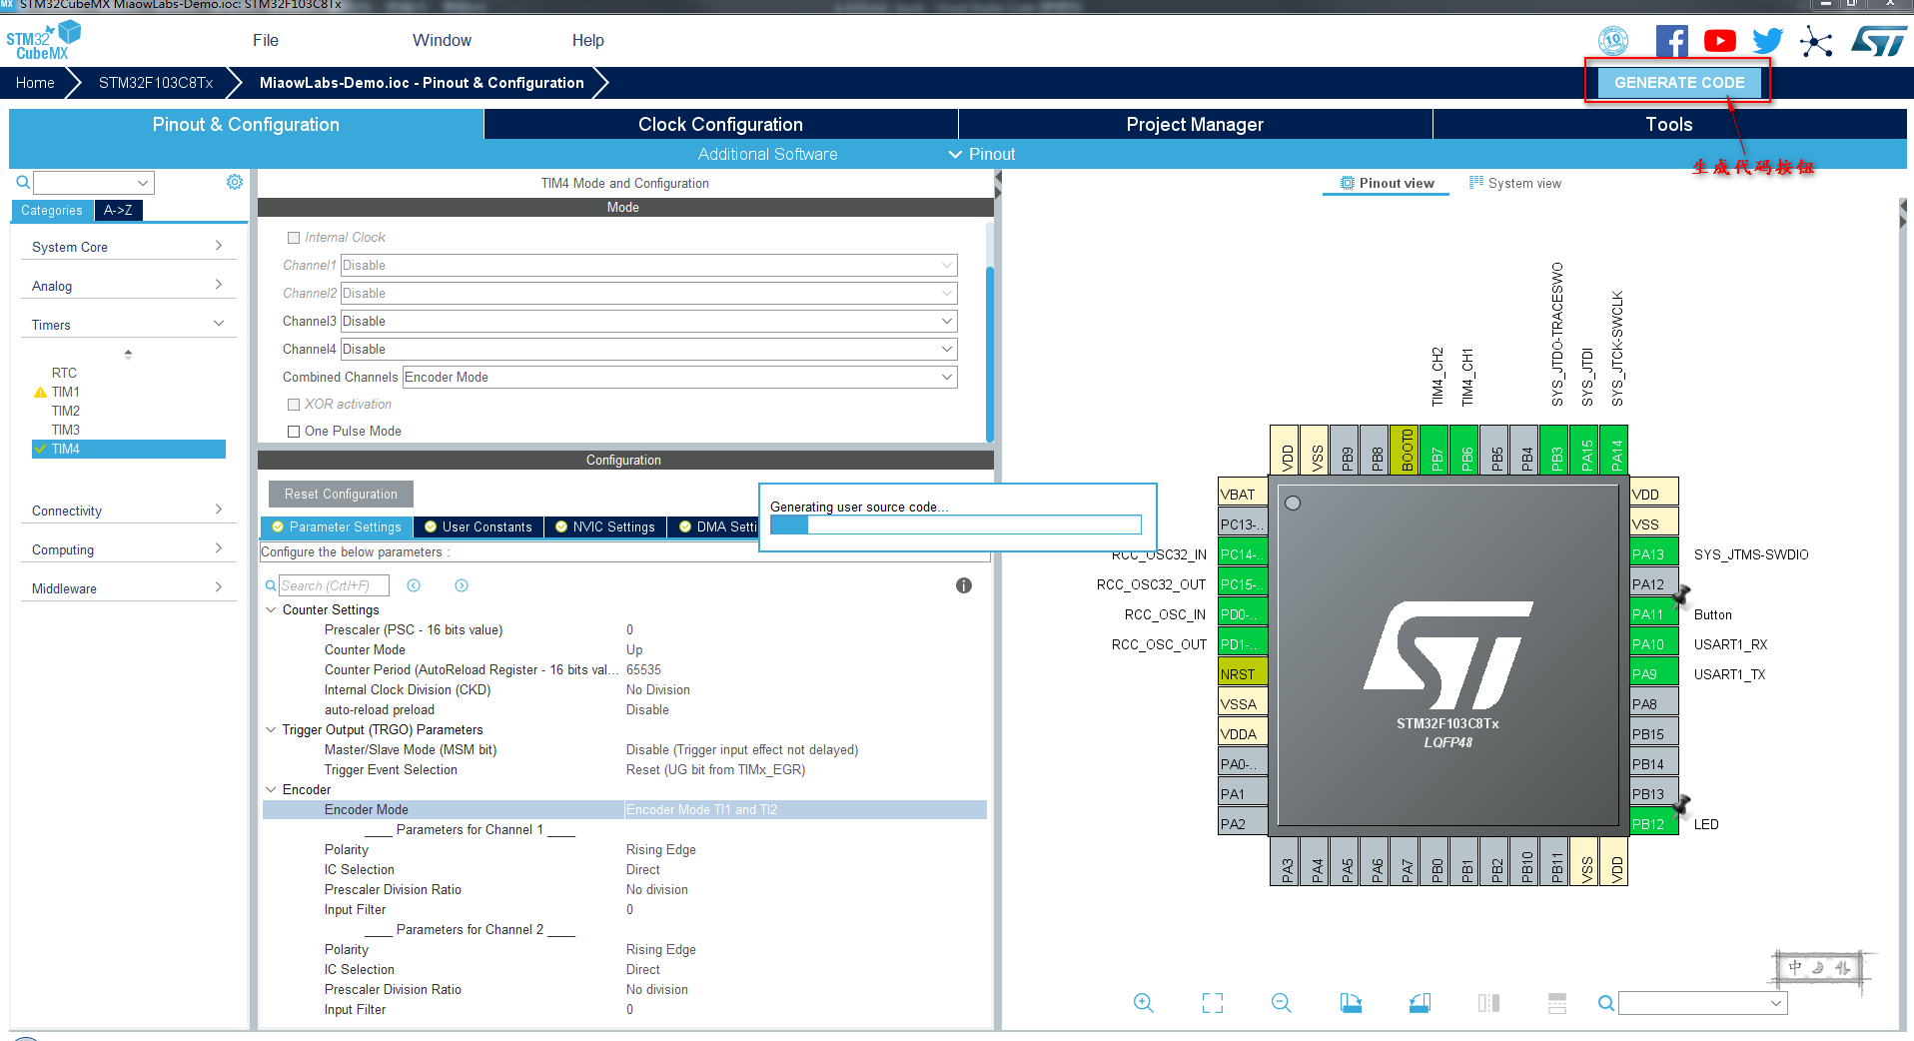This screenshot has height=1041, width=1914.
Task: Click the ST community network icon
Action: point(1816,42)
